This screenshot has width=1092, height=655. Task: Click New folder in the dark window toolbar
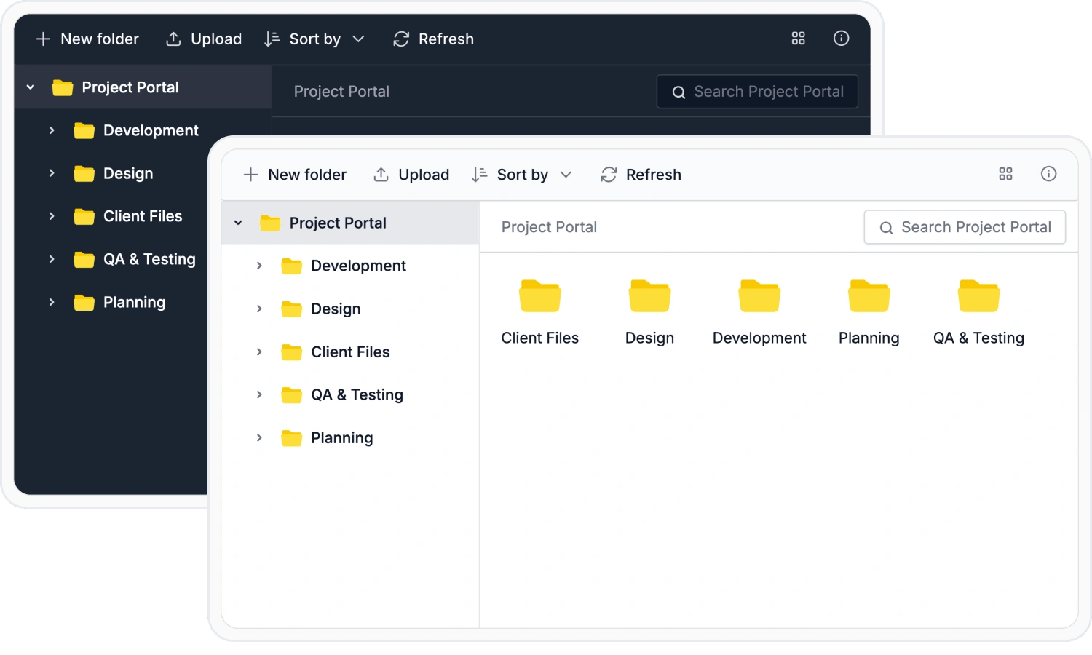coord(87,39)
